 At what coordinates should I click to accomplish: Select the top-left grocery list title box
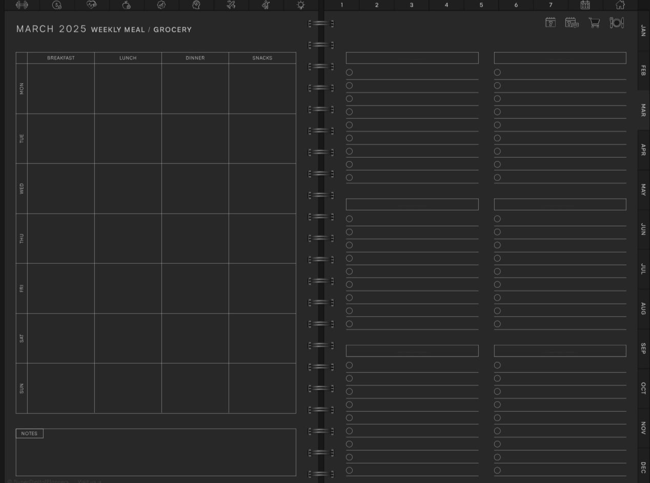tap(412, 58)
